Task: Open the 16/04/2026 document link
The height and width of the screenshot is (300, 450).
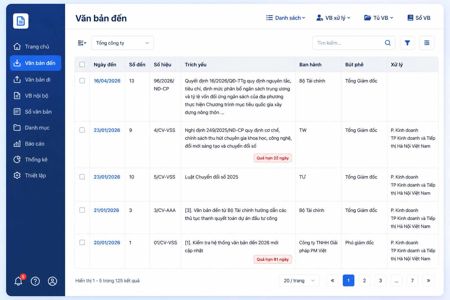Action: [x=107, y=81]
